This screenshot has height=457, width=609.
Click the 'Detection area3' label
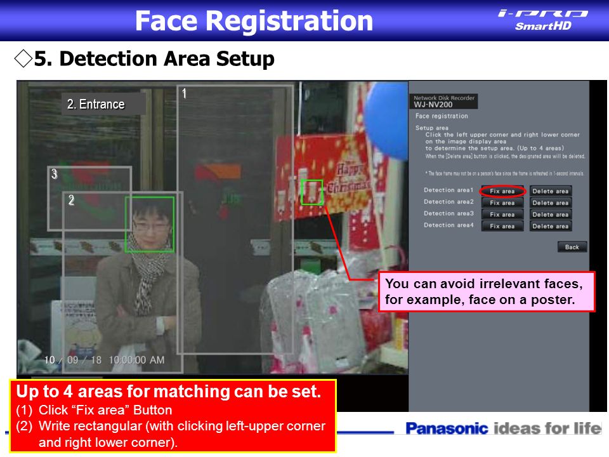(x=449, y=213)
